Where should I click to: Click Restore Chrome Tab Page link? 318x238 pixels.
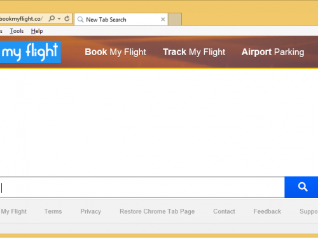point(157,211)
